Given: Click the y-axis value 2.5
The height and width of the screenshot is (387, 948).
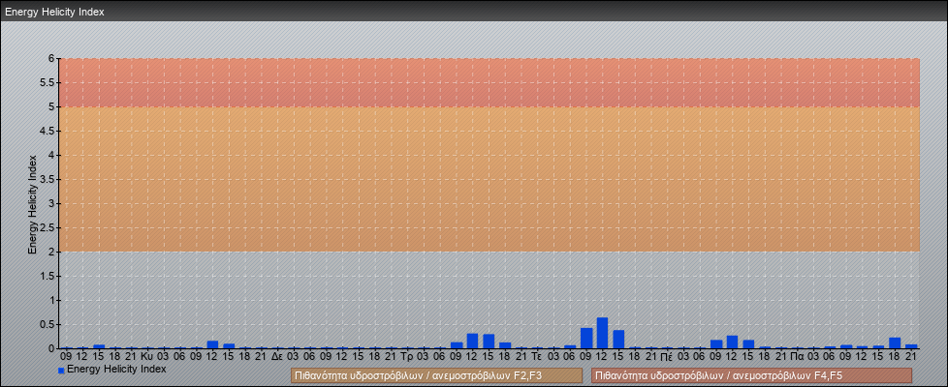Looking at the screenshot, I should tap(47, 227).
